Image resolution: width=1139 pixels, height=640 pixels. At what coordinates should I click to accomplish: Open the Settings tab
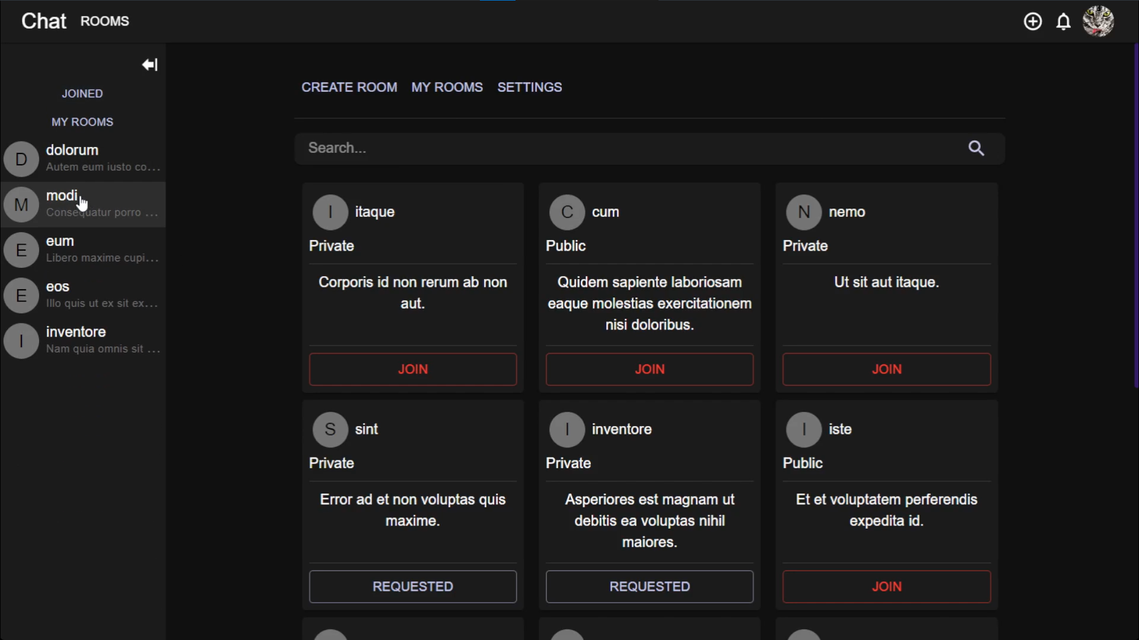tap(529, 87)
